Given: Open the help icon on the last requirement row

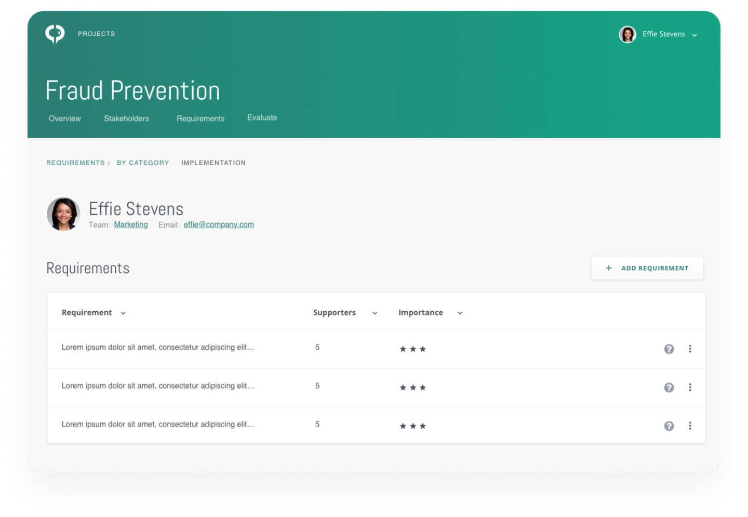Looking at the screenshot, I should [669, 426].
